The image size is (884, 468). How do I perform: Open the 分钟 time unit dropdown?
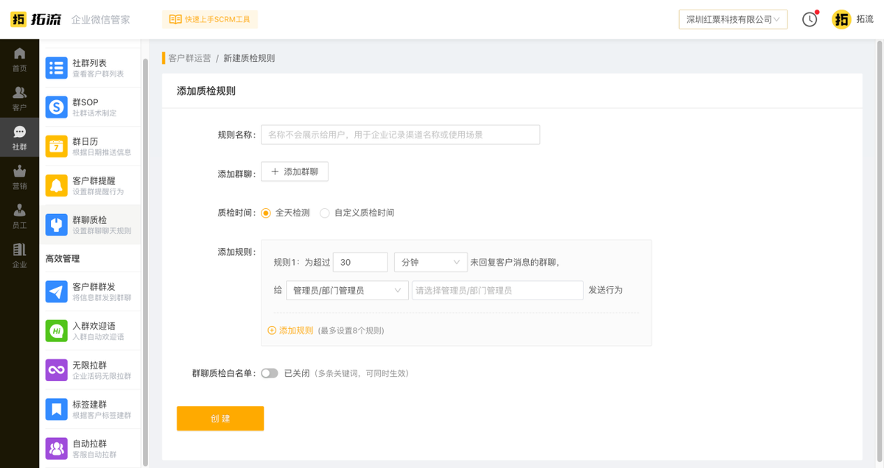[431, 261]
